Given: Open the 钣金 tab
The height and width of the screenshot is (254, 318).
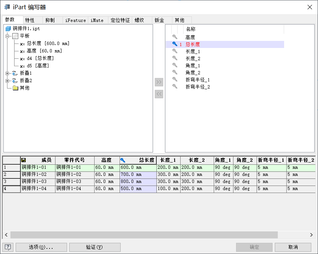Looking at the screenshot, I should click(x=162, y=20).
